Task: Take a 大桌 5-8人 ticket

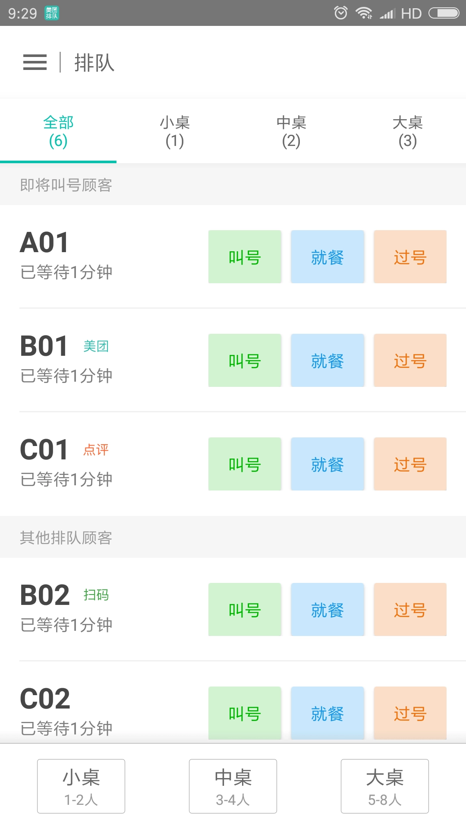Action: 385,786
